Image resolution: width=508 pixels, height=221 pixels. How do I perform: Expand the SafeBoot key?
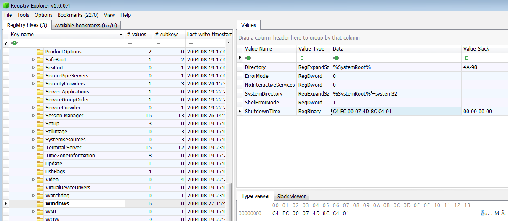tap(34, 60)
